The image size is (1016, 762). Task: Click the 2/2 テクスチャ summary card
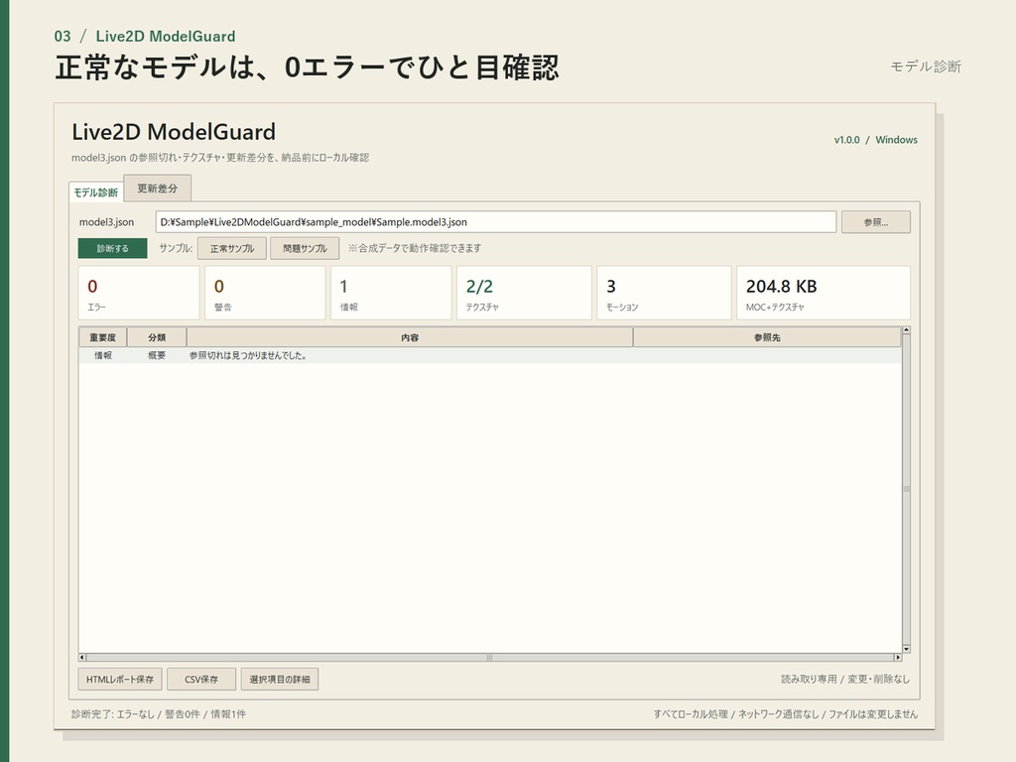(524, 293)
